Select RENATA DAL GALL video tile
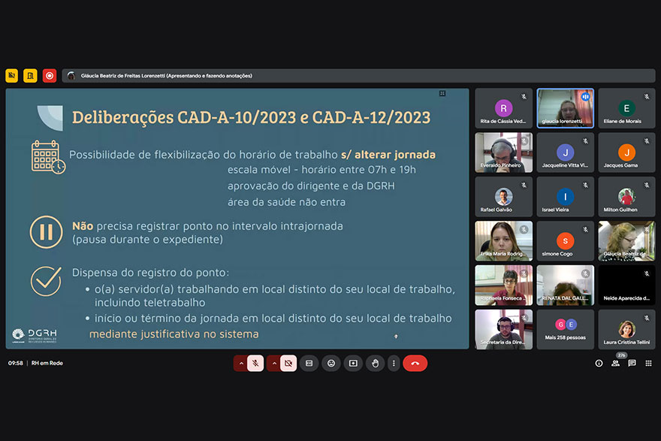This screenshot has width=661, height=441. (566, 285)
